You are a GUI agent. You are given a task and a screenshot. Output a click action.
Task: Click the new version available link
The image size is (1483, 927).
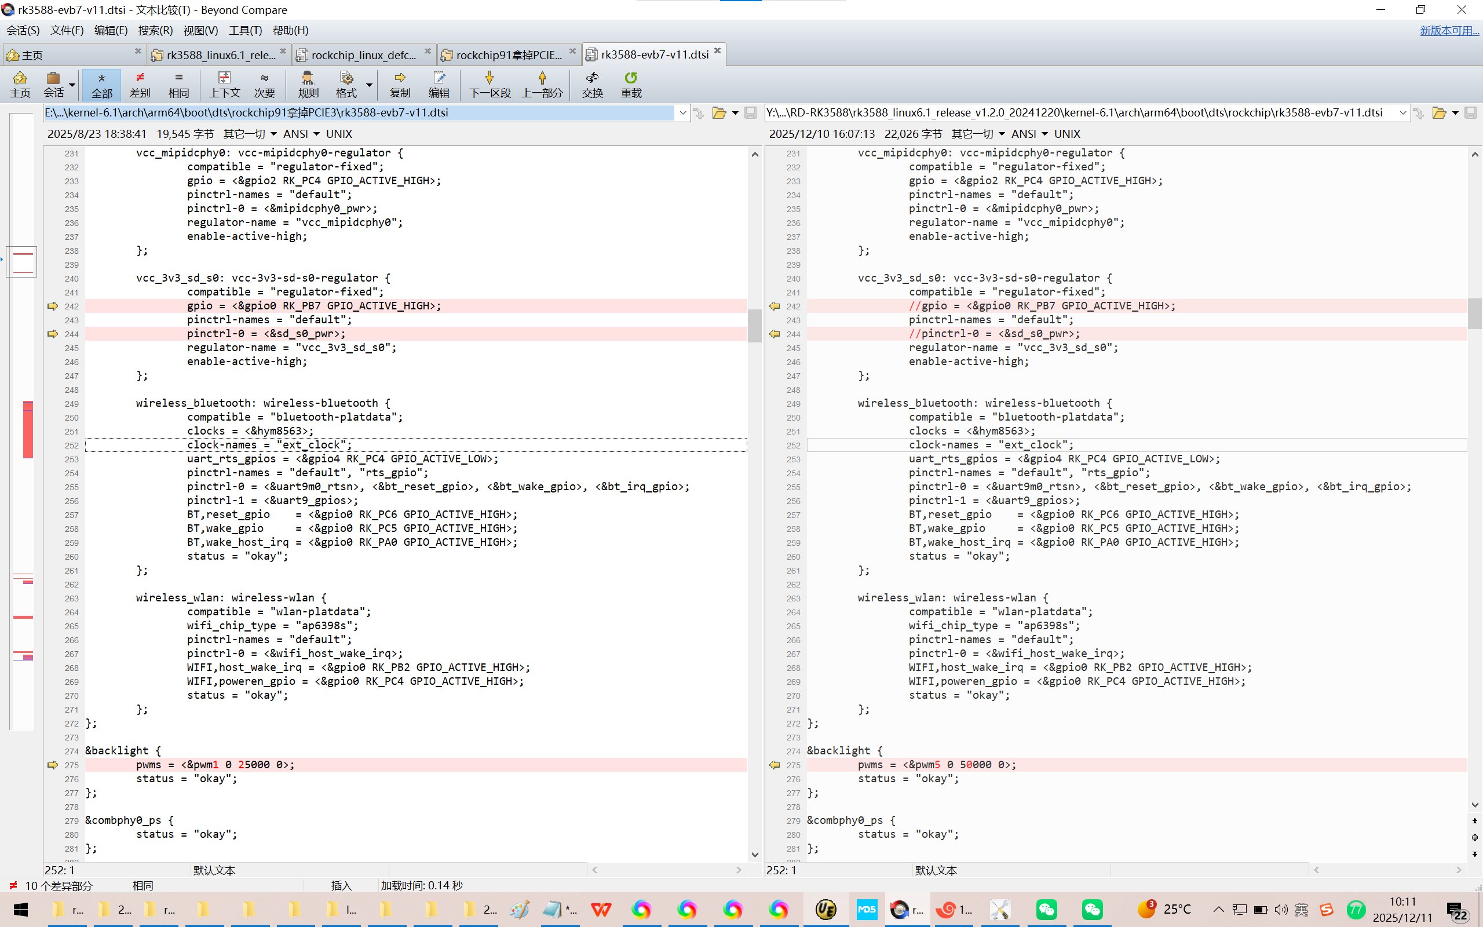coord(1449,30)
